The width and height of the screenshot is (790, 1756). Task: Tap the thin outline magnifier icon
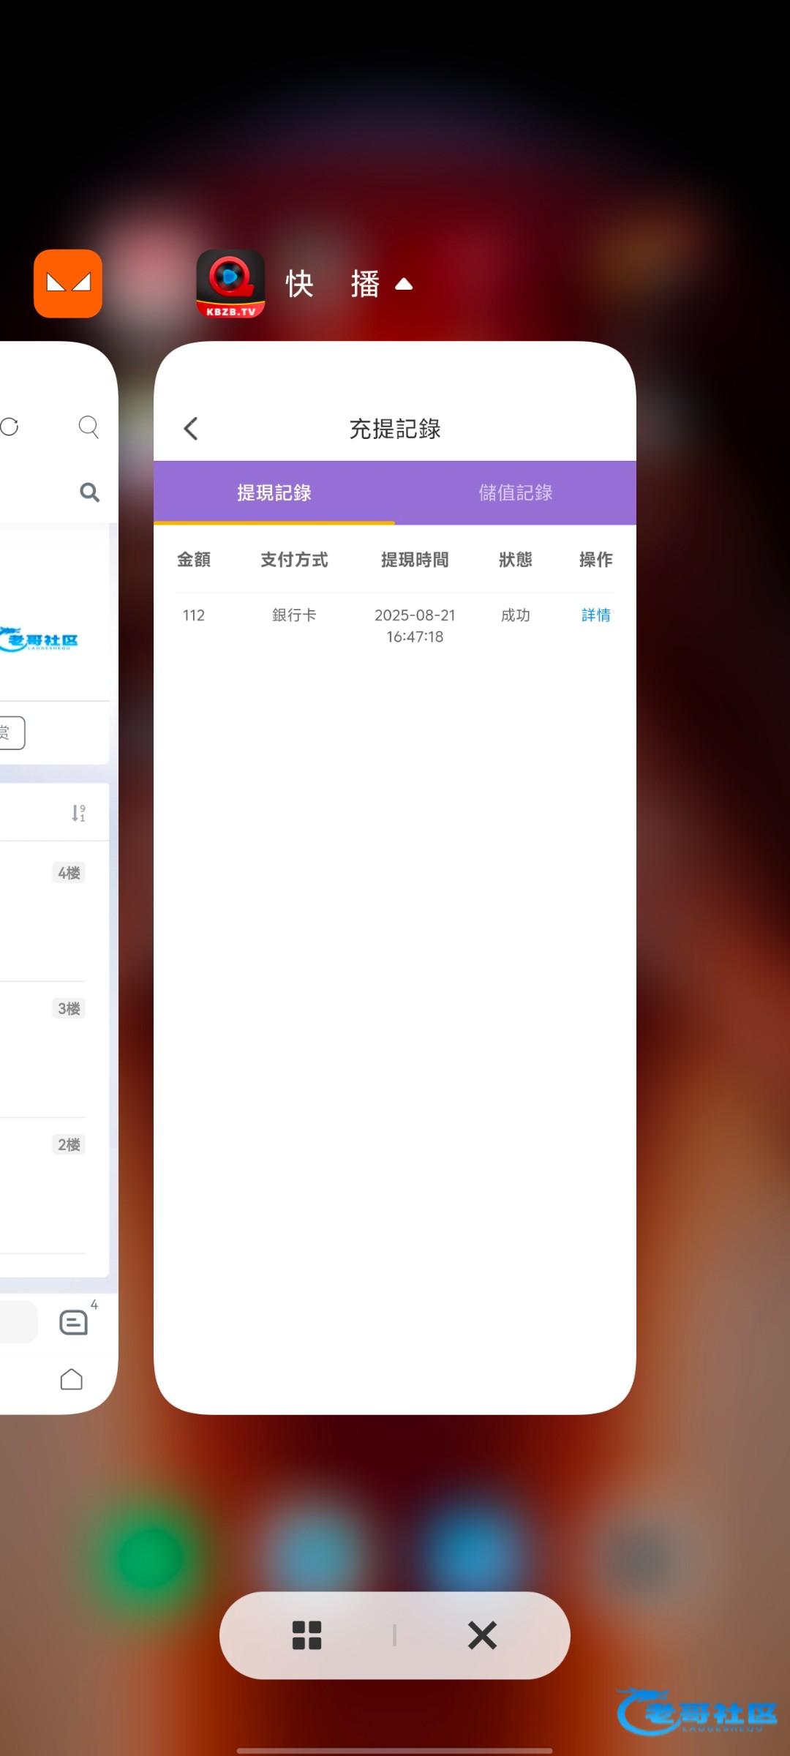[x=89, y=427]
